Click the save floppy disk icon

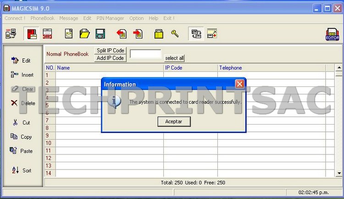click(100, 34)
